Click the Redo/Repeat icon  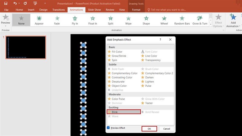click(x=25, y=3)
